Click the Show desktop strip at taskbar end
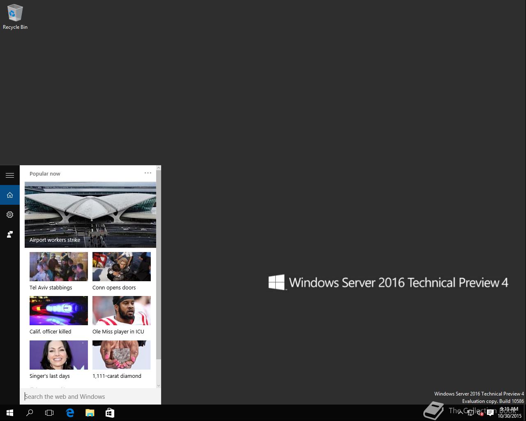 pos(525,413)
